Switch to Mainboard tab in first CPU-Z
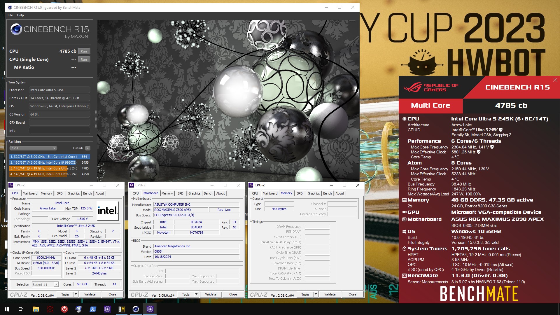This screenshot has width=560, height=315. [30, 193]
